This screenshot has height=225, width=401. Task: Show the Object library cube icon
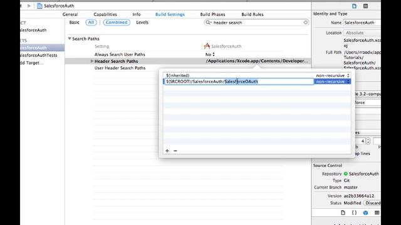coord(365,212)
